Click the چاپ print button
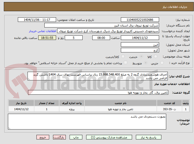Screen dimensions: 194x144 click(x=76, y=137)
